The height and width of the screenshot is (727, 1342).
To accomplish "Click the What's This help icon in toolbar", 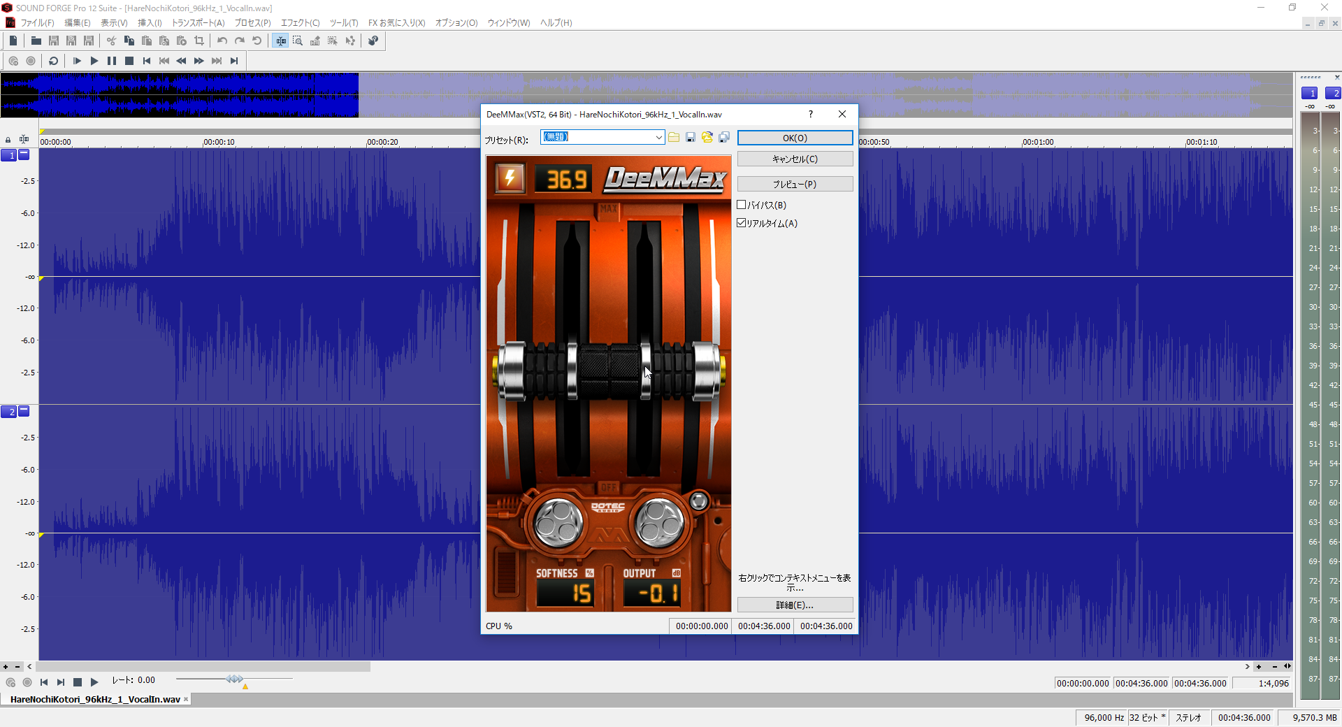I will [373, 41].
